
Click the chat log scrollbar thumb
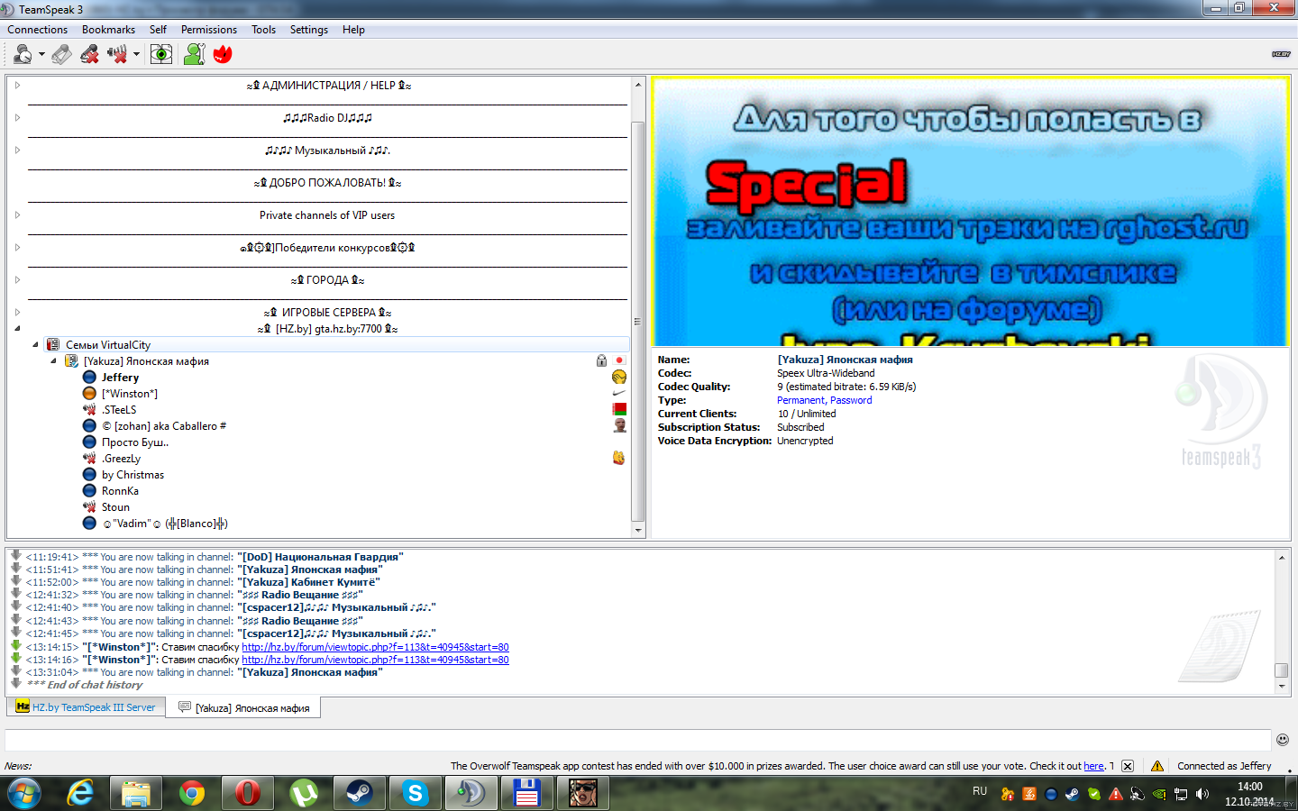(x=1281, y=670)
